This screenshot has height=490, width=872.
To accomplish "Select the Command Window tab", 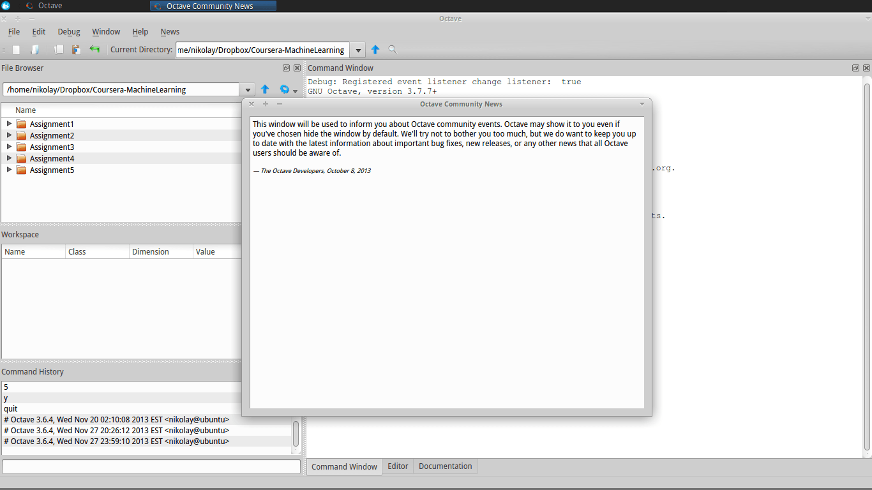I will [x=344, y=466].
